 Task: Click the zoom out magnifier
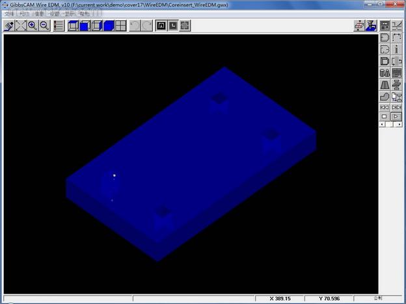pos(44,25)
